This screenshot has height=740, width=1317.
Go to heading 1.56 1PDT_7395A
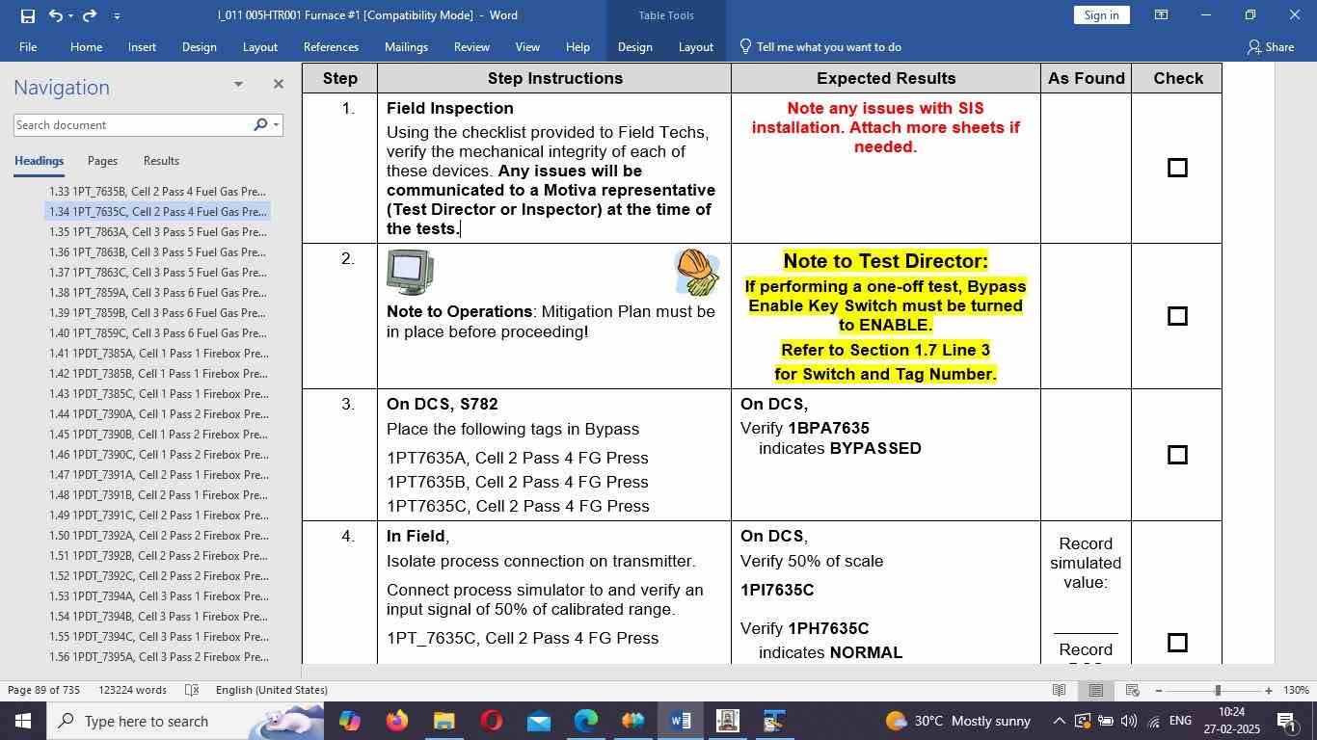[x=158, y=657]
